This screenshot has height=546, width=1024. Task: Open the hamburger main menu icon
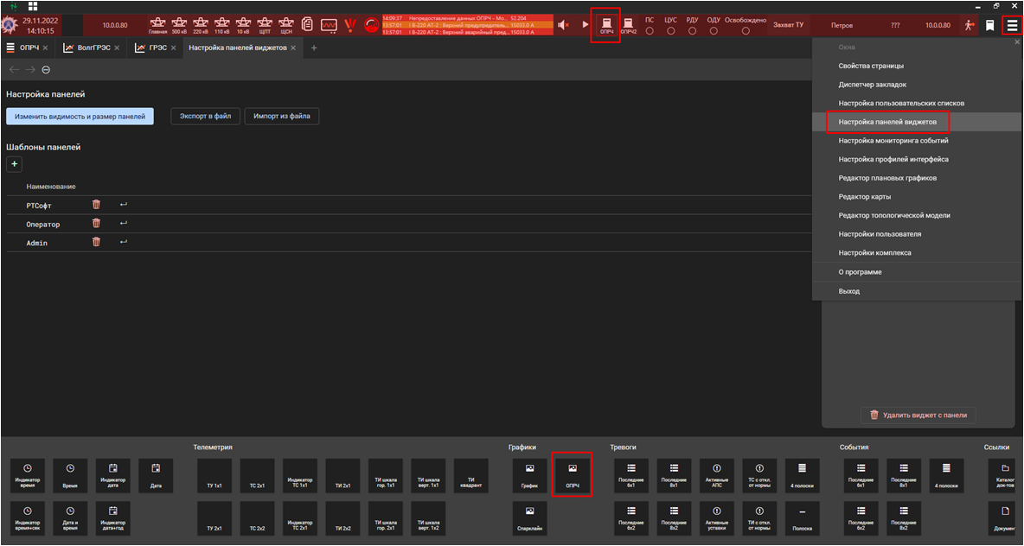pyautogui.click(x=1011, y=26)
